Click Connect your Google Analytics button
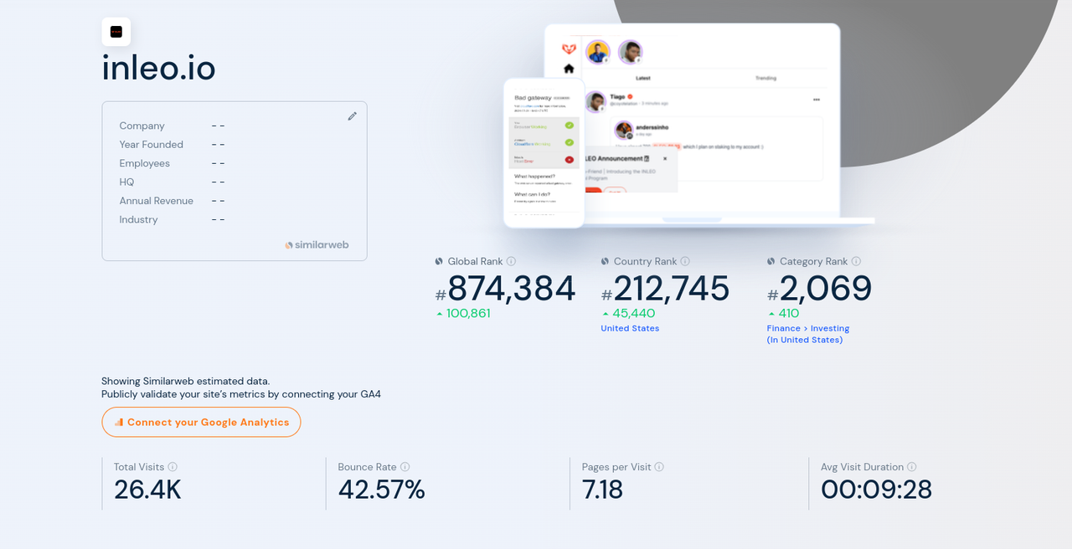This screenshot has width=1072, height=549. 201,422
